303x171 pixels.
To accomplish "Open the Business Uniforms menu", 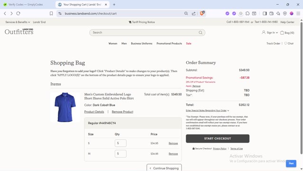I will pyautogui.click(x=142, y=44).
